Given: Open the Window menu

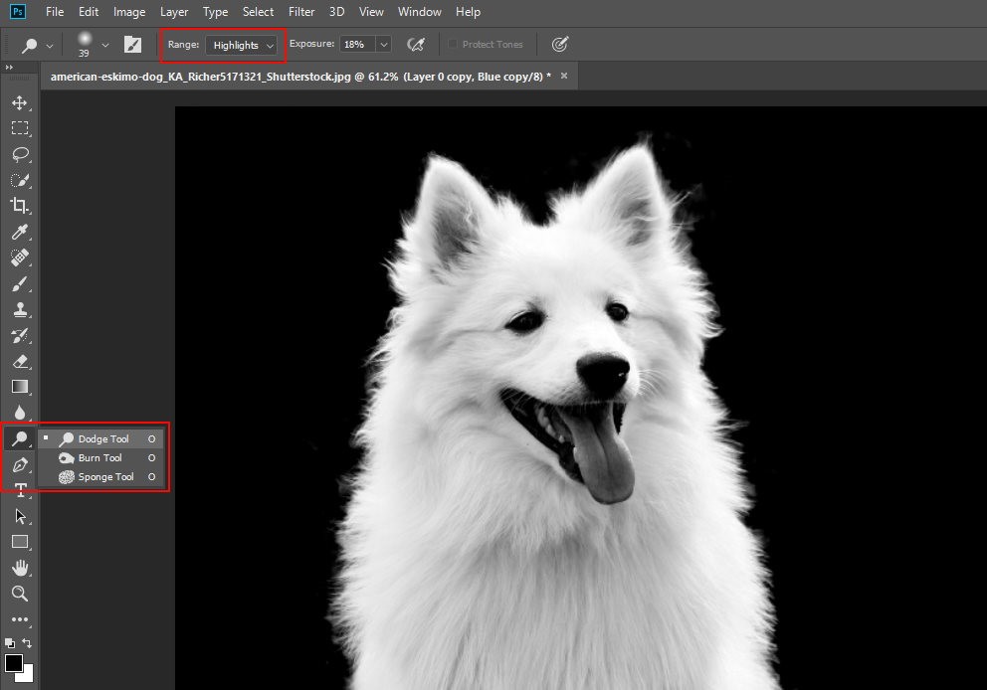Looking at the screenshot, I should [x=419, y=11].
